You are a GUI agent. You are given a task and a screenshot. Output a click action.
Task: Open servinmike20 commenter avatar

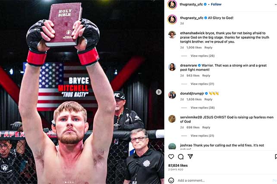coord(172,119)
